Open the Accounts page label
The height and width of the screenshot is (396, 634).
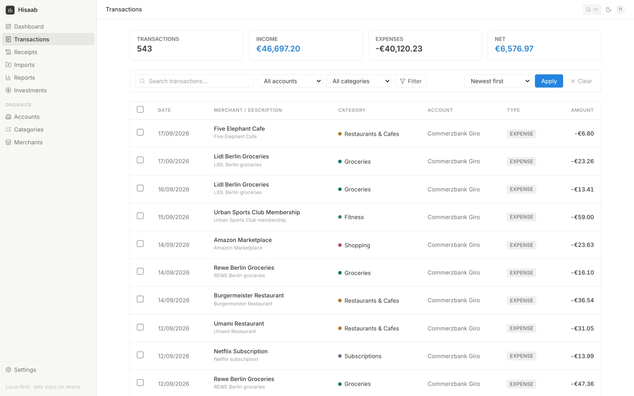tap(27, 117)
